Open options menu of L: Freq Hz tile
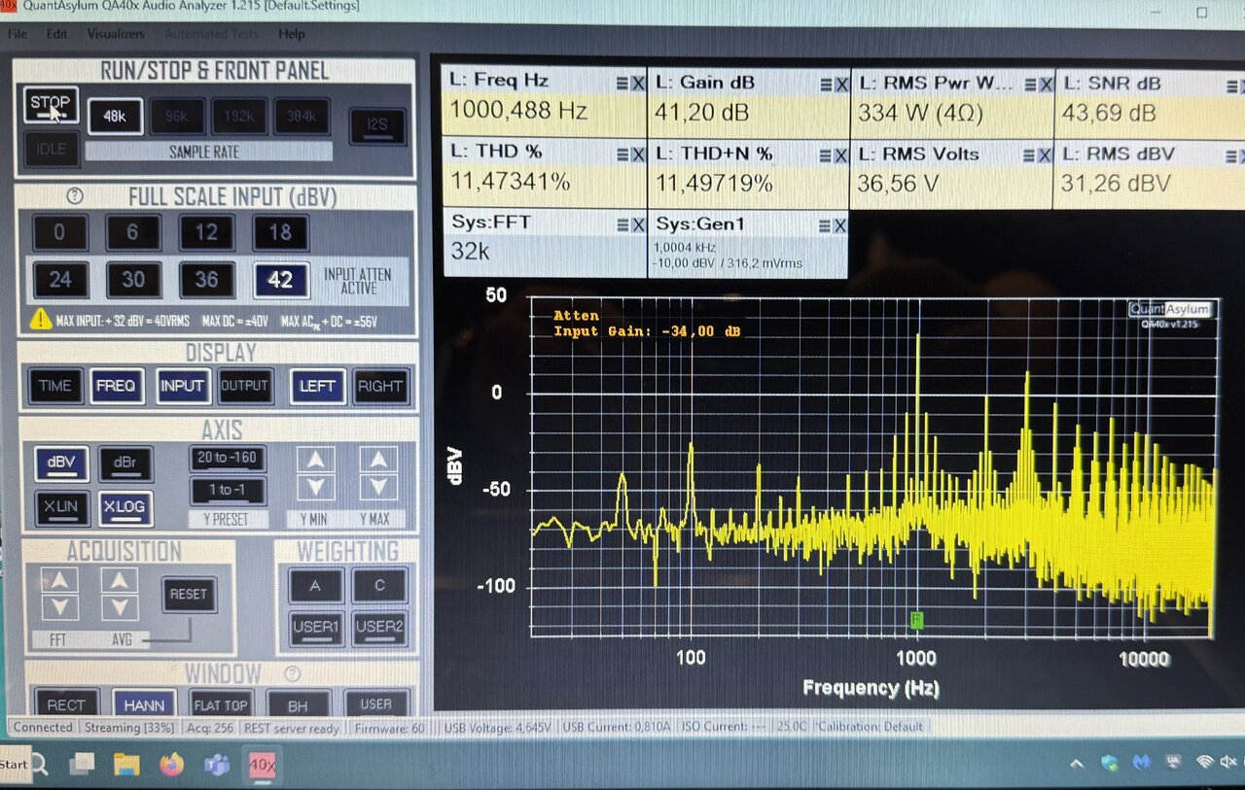The height and width of the screenshot is (790, 1245). pyautogui.click(x=622, y=85)
